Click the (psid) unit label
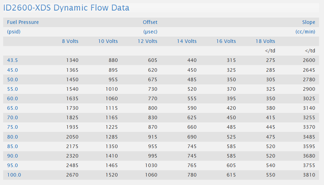This screenshot has width=324, height=185. (14, 32)
